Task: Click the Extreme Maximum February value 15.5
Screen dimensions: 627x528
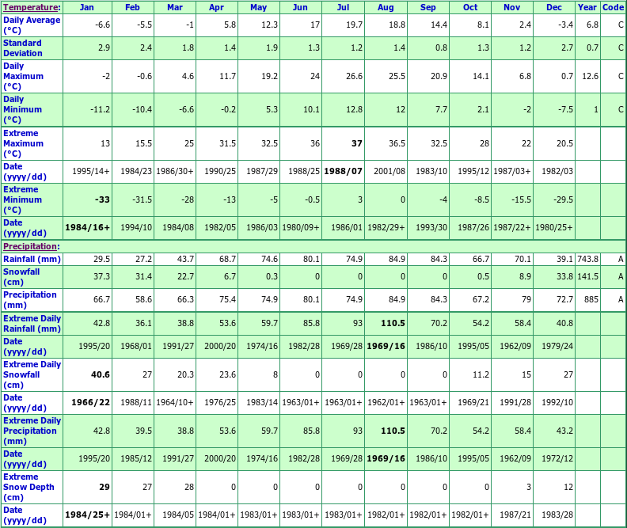Action: pos(143,143)
